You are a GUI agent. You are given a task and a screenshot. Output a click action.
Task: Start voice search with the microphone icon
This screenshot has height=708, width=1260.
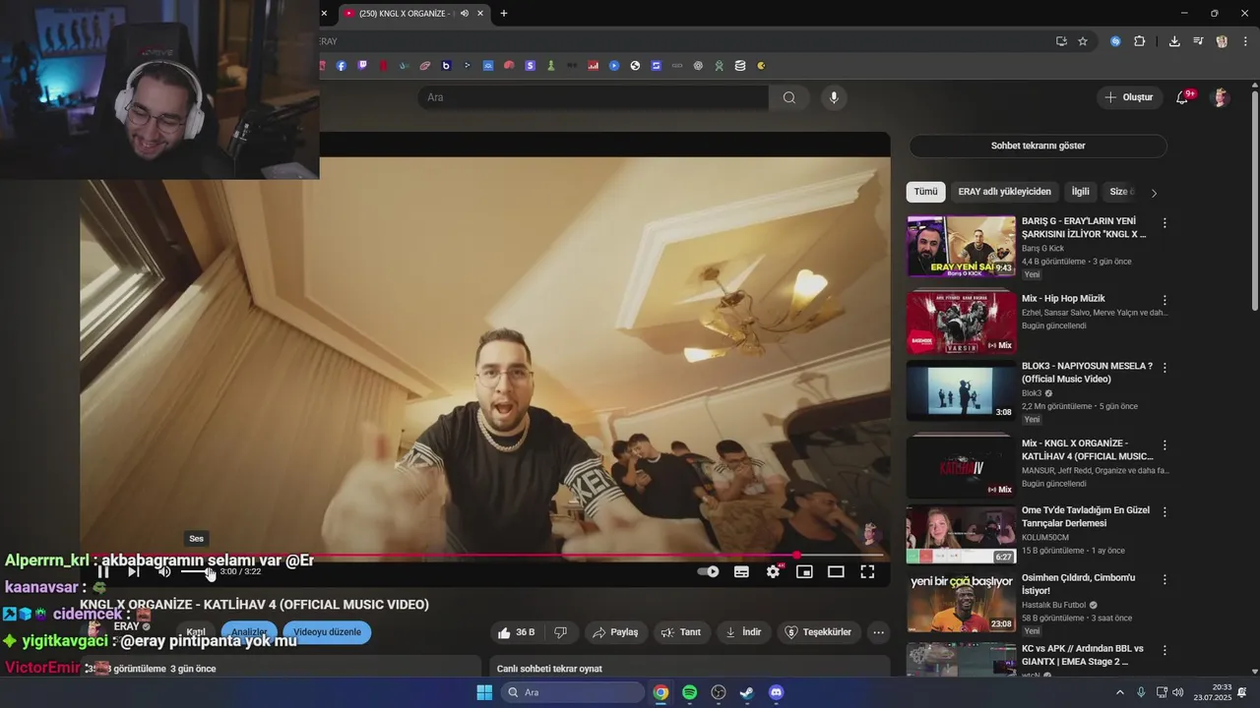coord(834,97)
